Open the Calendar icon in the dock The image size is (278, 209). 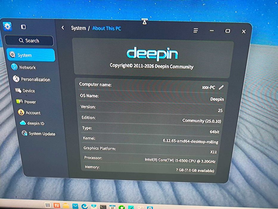tap(112, 207)
